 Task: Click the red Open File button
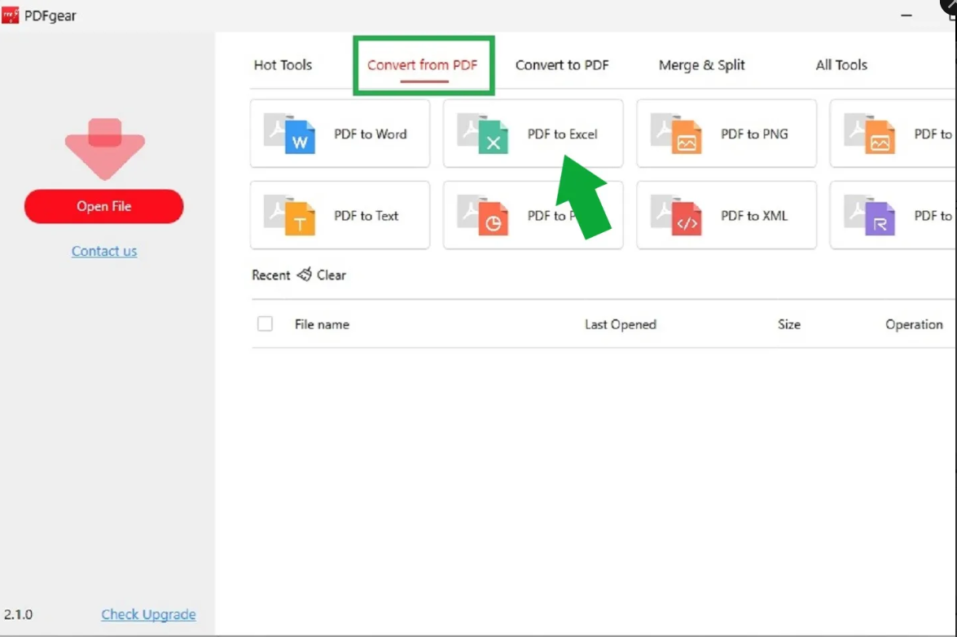tap(103, 206)
